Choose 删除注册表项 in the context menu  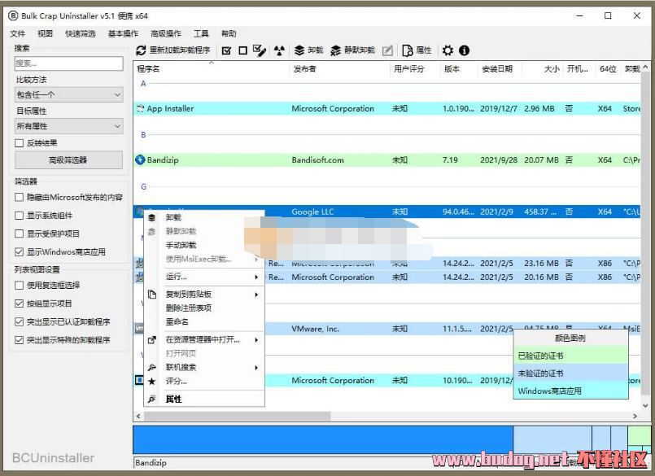(189, 308)
